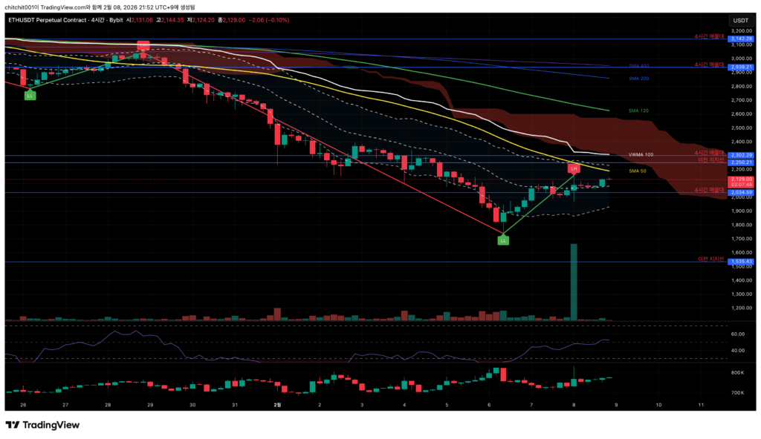Click the SMA 120 line label

639,110
